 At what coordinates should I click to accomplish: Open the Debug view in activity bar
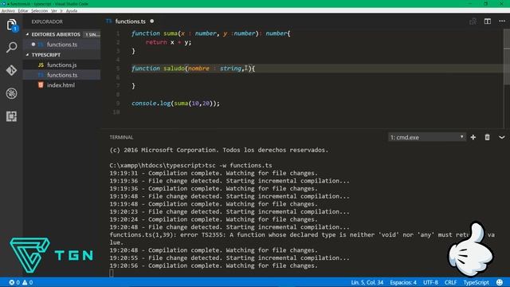pos(11,93)
